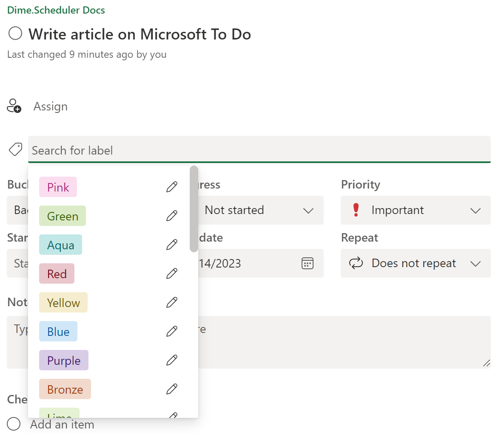Screen dimensions: 493x434
Task: Click the Assign text button
Action: pos(51,106)
